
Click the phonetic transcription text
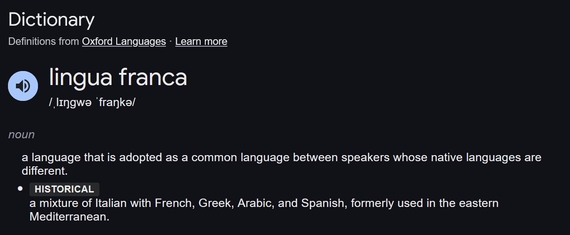[x=92, y=102]
